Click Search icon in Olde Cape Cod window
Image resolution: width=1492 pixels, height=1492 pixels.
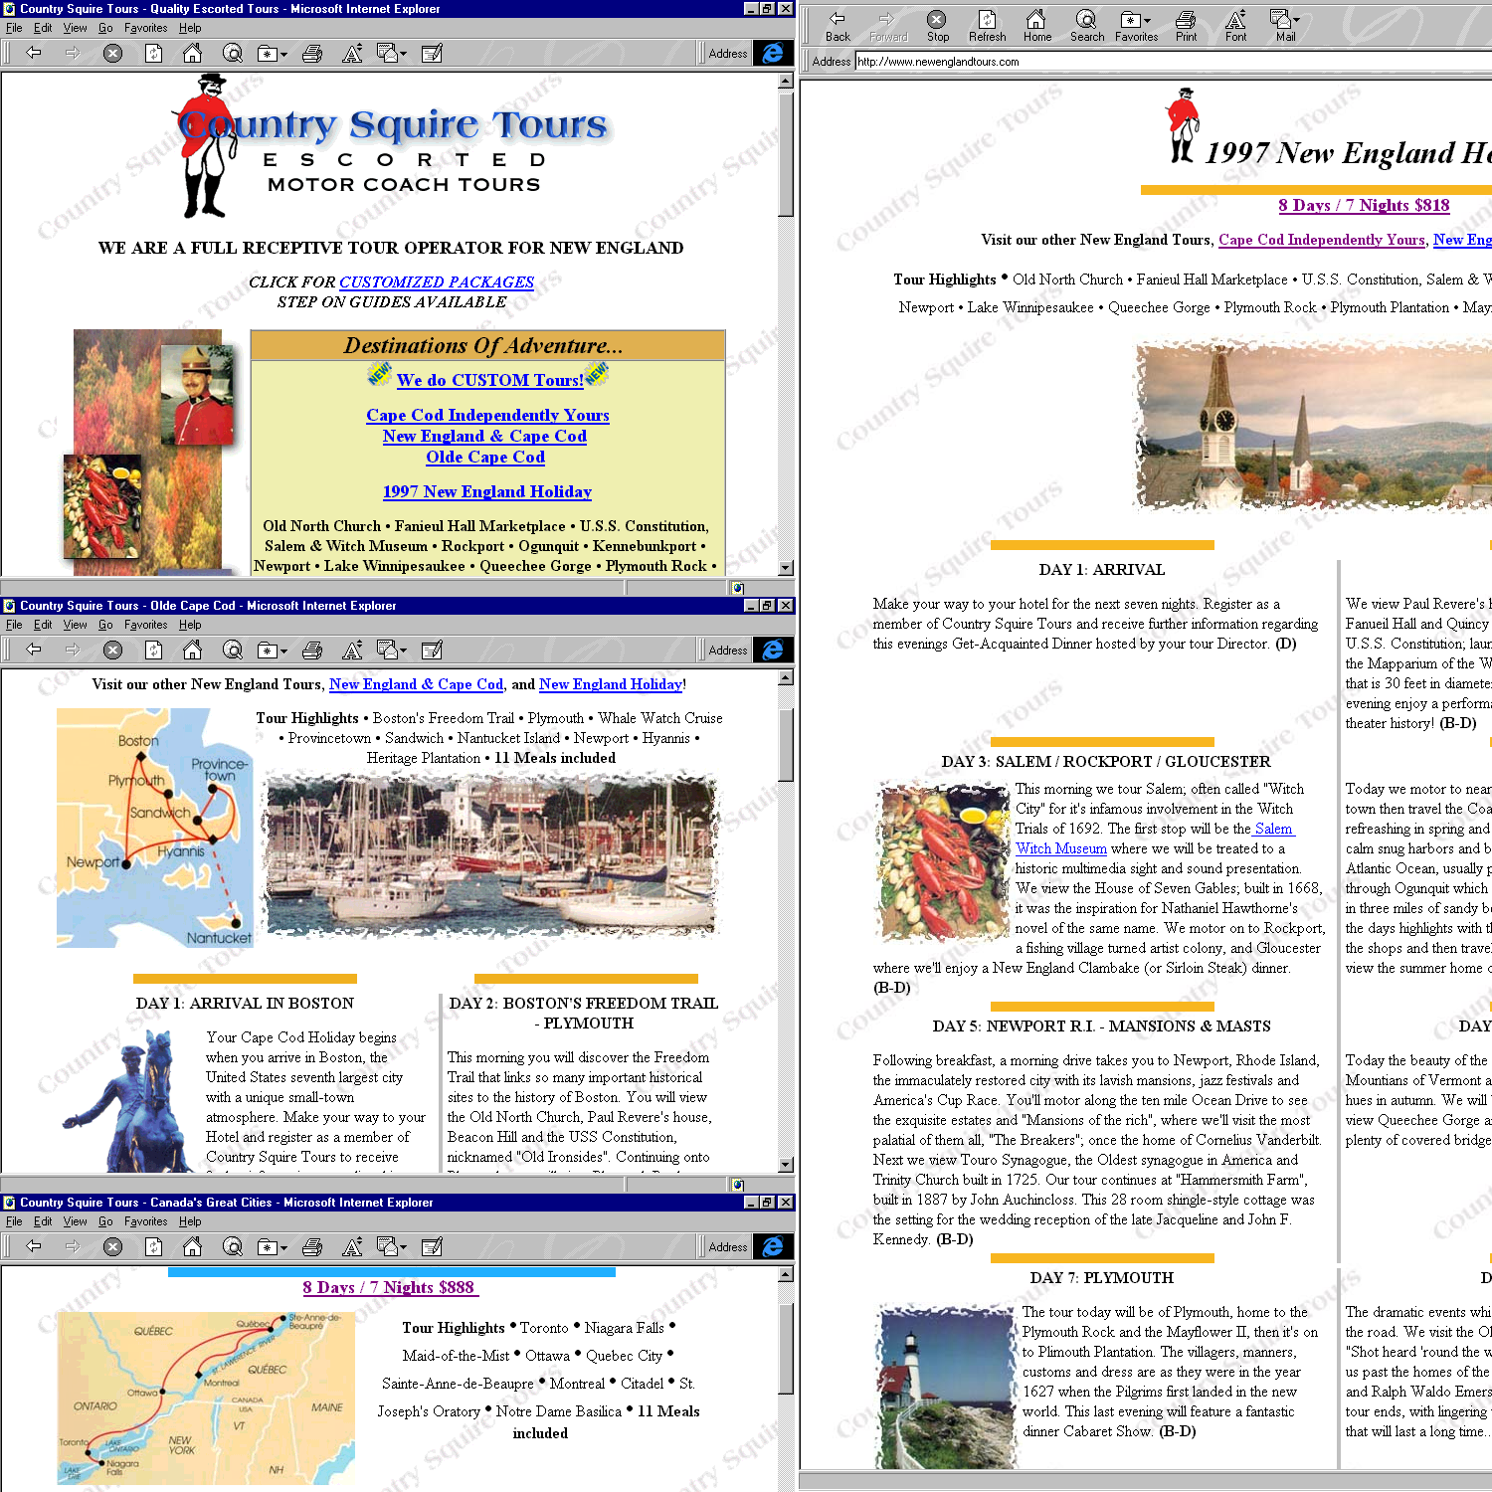[233, 650]
